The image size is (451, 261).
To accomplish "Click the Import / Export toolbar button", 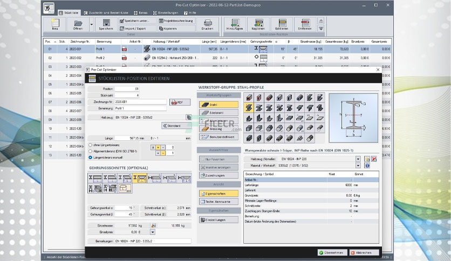I will (x=137, y=29).
